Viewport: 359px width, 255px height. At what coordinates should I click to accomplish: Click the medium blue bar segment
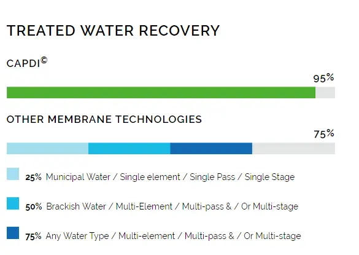point(129,148)
